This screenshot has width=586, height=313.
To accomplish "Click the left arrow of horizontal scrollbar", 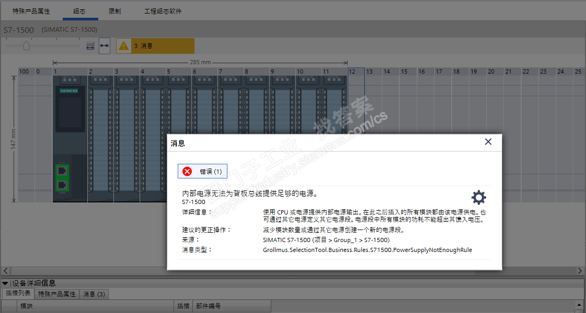I will pyautogui.click(x=6, y=270).
